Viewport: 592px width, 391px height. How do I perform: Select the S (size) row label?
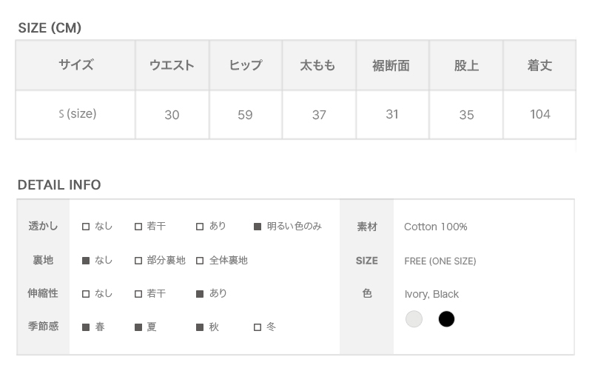coord(78,114)
